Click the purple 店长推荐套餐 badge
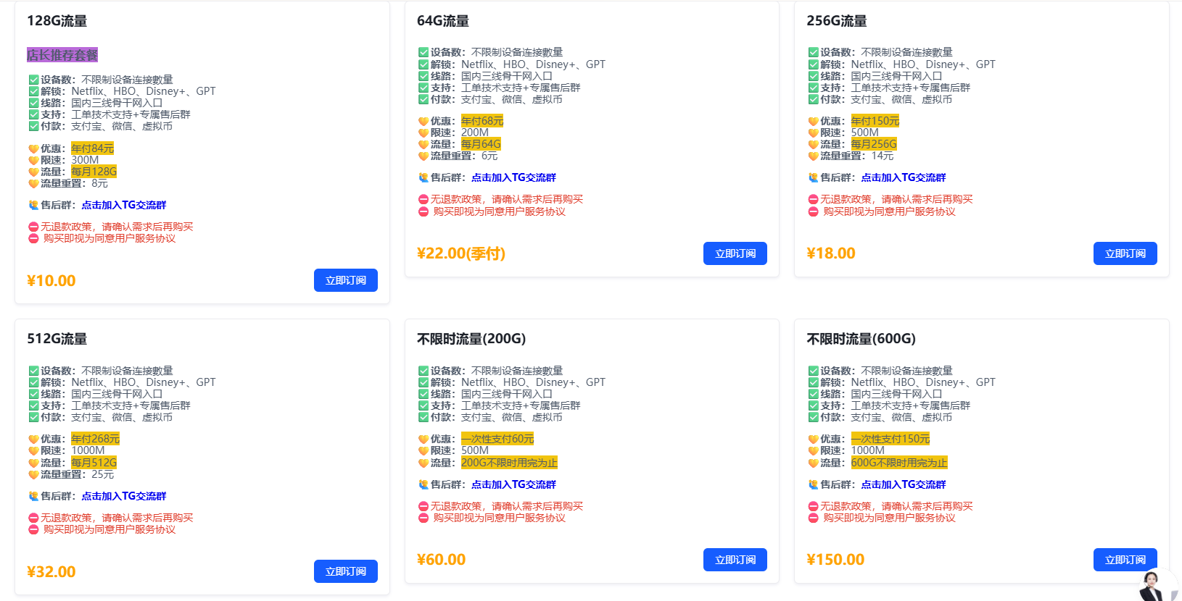1182x601 pixels. tap(62, 55)
